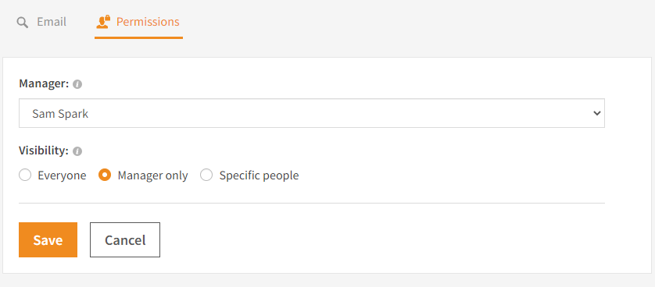The width and height of the screenshot is (655, 287).
Task: Click the selected name Sam Spark
Action: point(60,114)
